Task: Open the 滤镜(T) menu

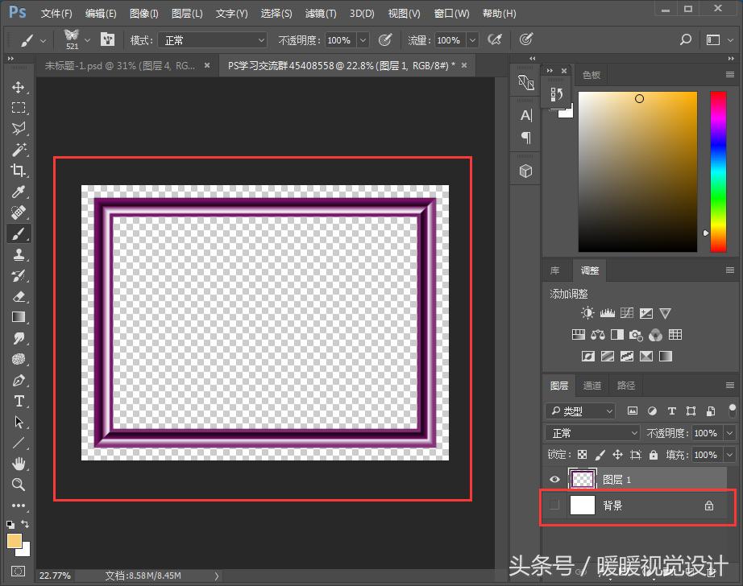Action: (x=321, y=14)
